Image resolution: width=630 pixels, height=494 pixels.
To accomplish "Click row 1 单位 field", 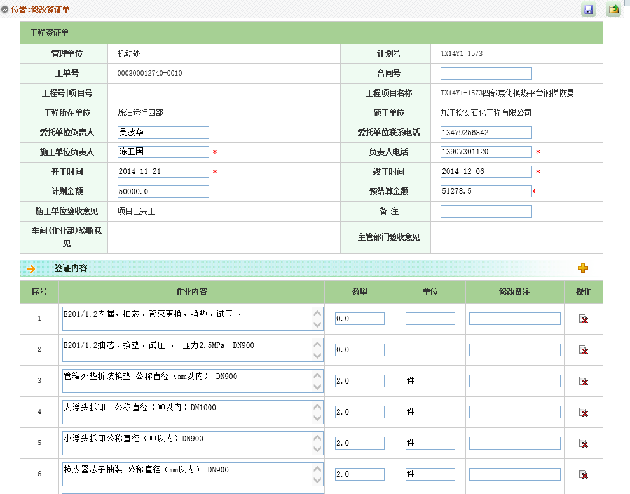I will click(430, 319).
